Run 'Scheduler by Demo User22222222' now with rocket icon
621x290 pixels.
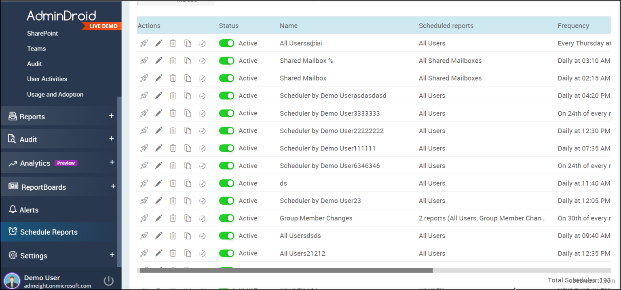pyautogui.click(x=144, y=131)
